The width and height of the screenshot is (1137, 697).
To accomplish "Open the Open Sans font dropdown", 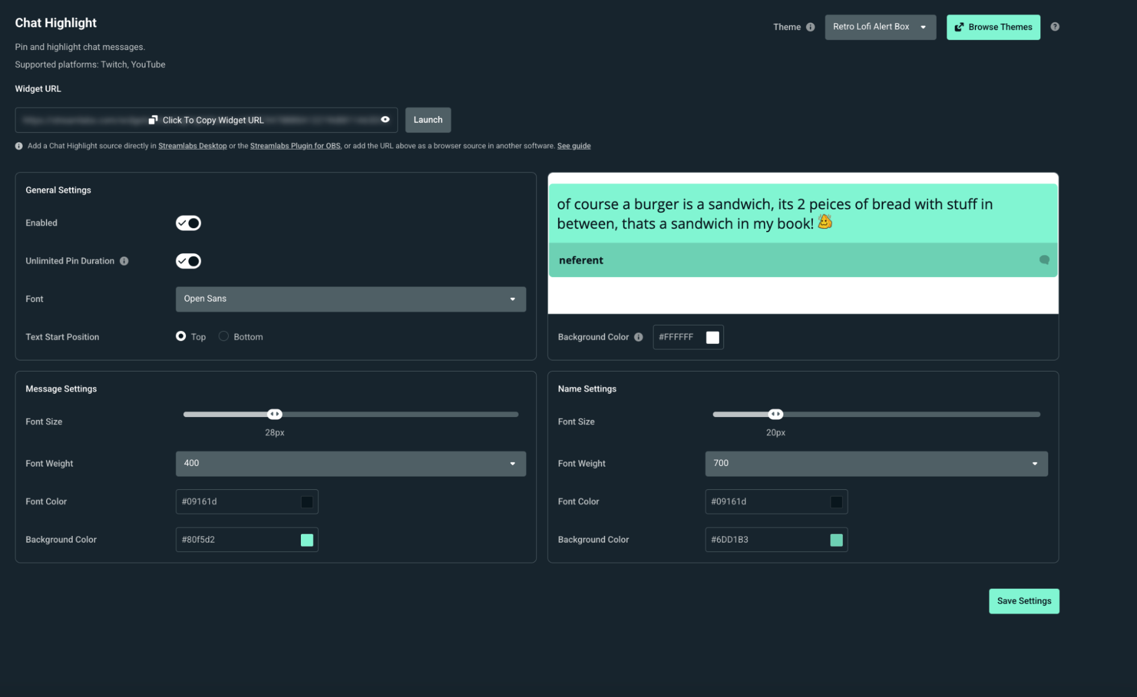I will tap(350, 299).
